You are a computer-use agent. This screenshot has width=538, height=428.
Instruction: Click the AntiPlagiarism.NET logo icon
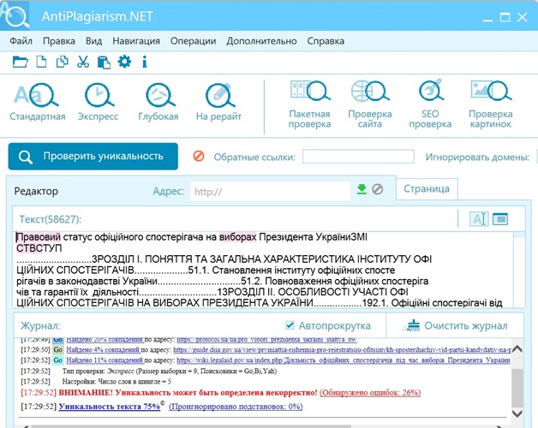[15, 15]
